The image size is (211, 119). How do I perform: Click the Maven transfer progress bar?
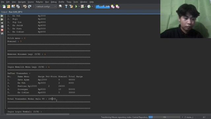pos(164,117)
